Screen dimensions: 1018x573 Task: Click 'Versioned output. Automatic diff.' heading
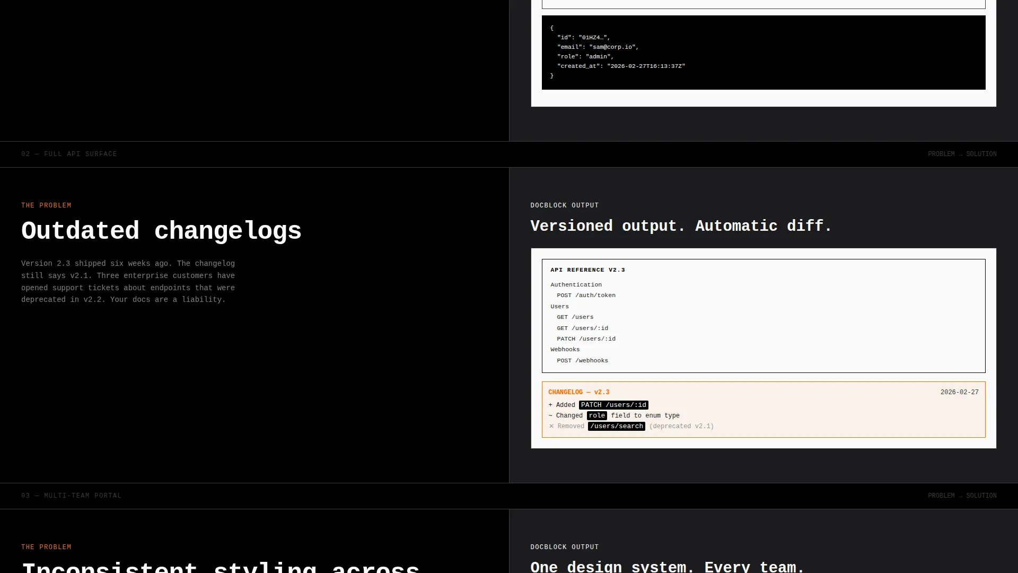coord(681,226)
